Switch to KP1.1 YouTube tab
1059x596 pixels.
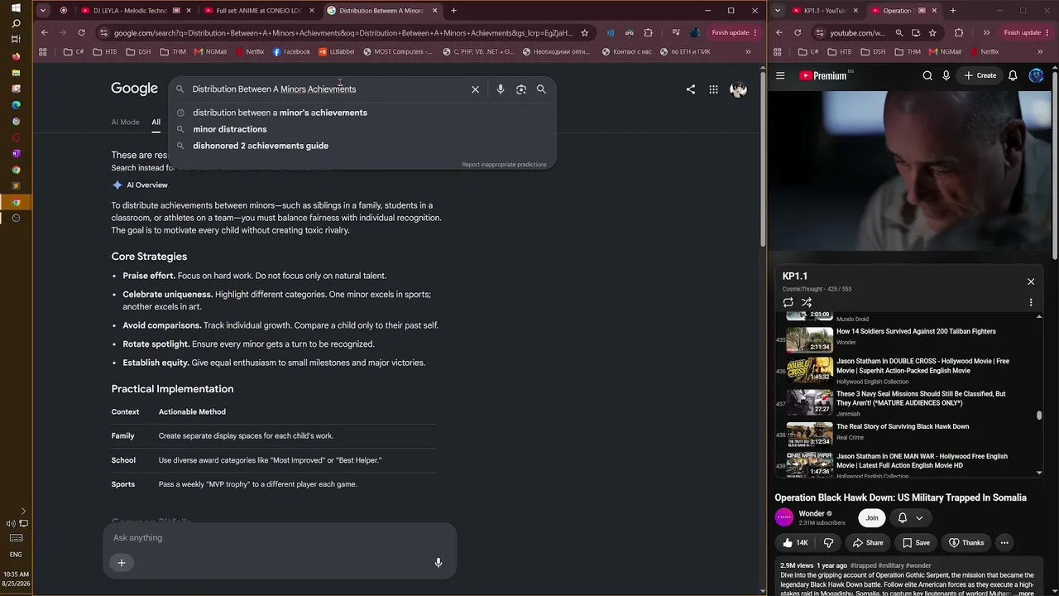coord(824,11)
